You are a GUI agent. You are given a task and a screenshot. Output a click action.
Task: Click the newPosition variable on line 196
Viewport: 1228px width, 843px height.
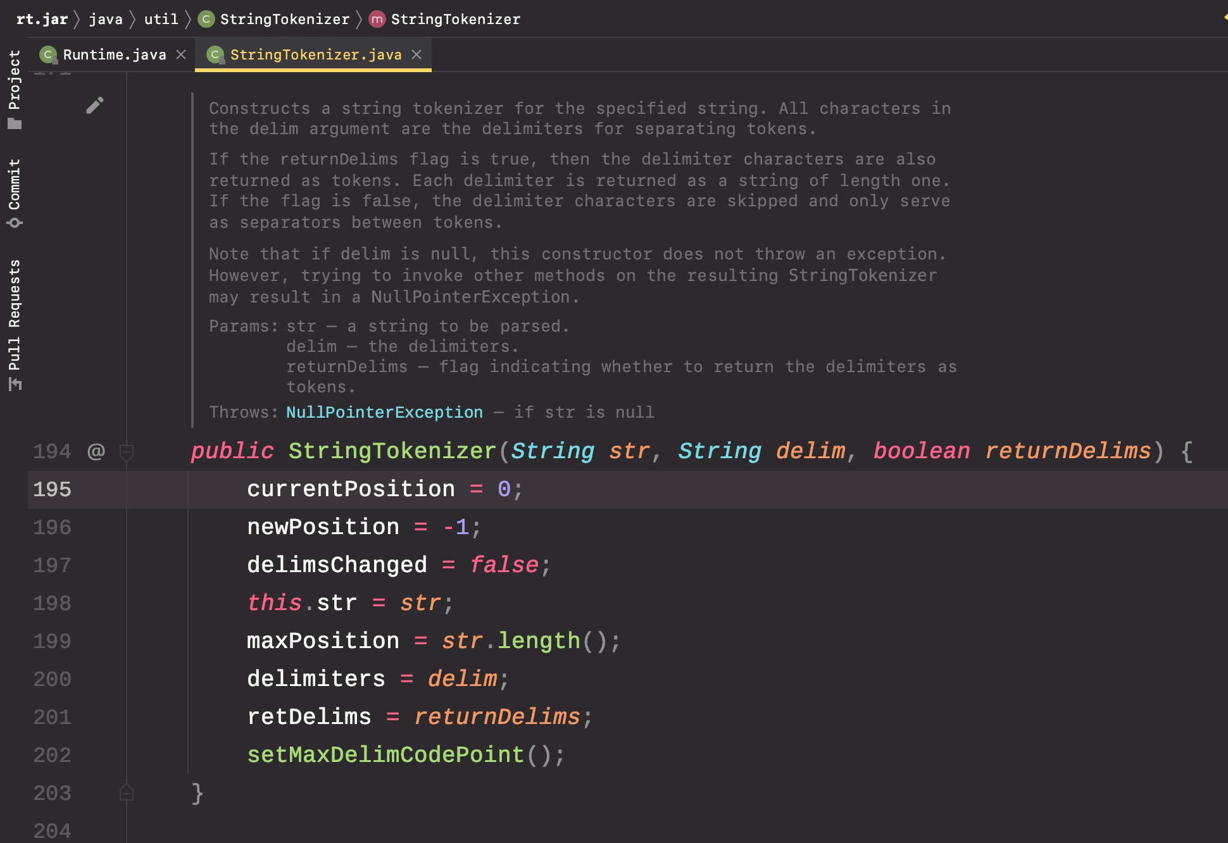click(x=323, y=527)
